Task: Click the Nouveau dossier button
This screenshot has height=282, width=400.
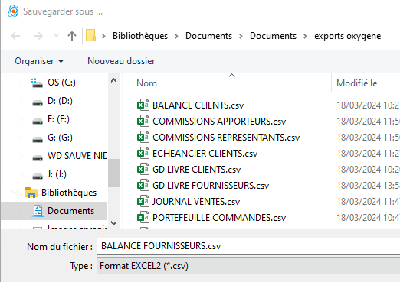Action: 121,61
